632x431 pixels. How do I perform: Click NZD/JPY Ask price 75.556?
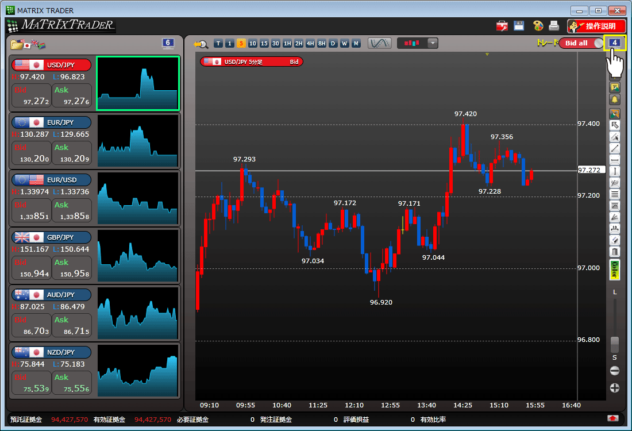coord(72,383)
